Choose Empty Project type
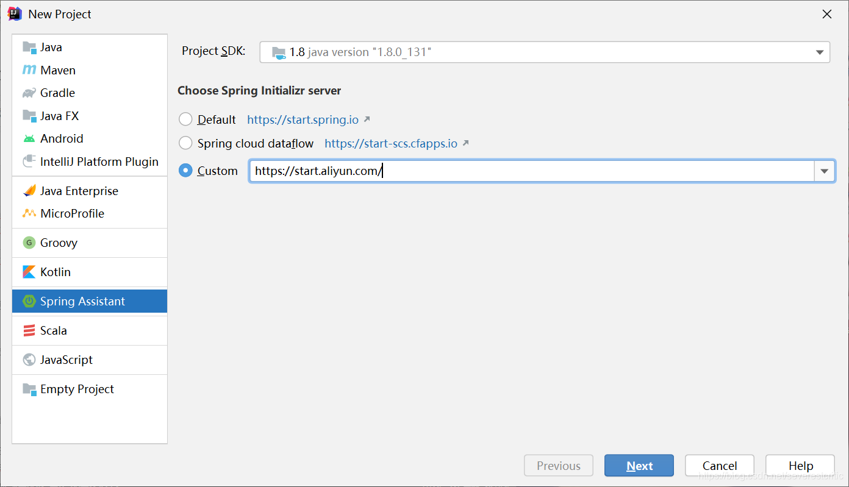This screenshot has height=487, width=849. click(90, 389)
